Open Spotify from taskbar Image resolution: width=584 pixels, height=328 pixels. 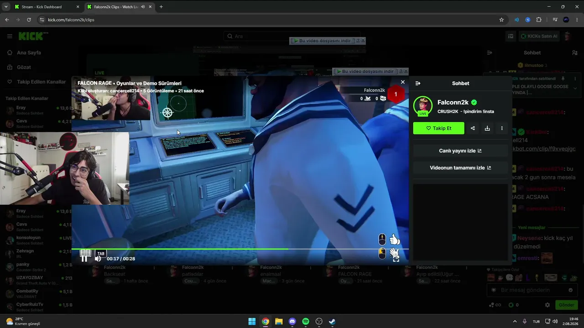point(306,322)
